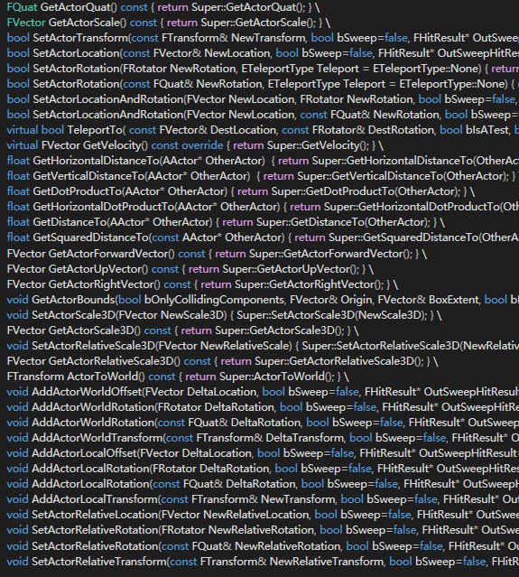Viewport: 519px width, 577px height.
Task: Click GetActorRightVector function name
Action: pyautogui.click(x=101, y=284)
